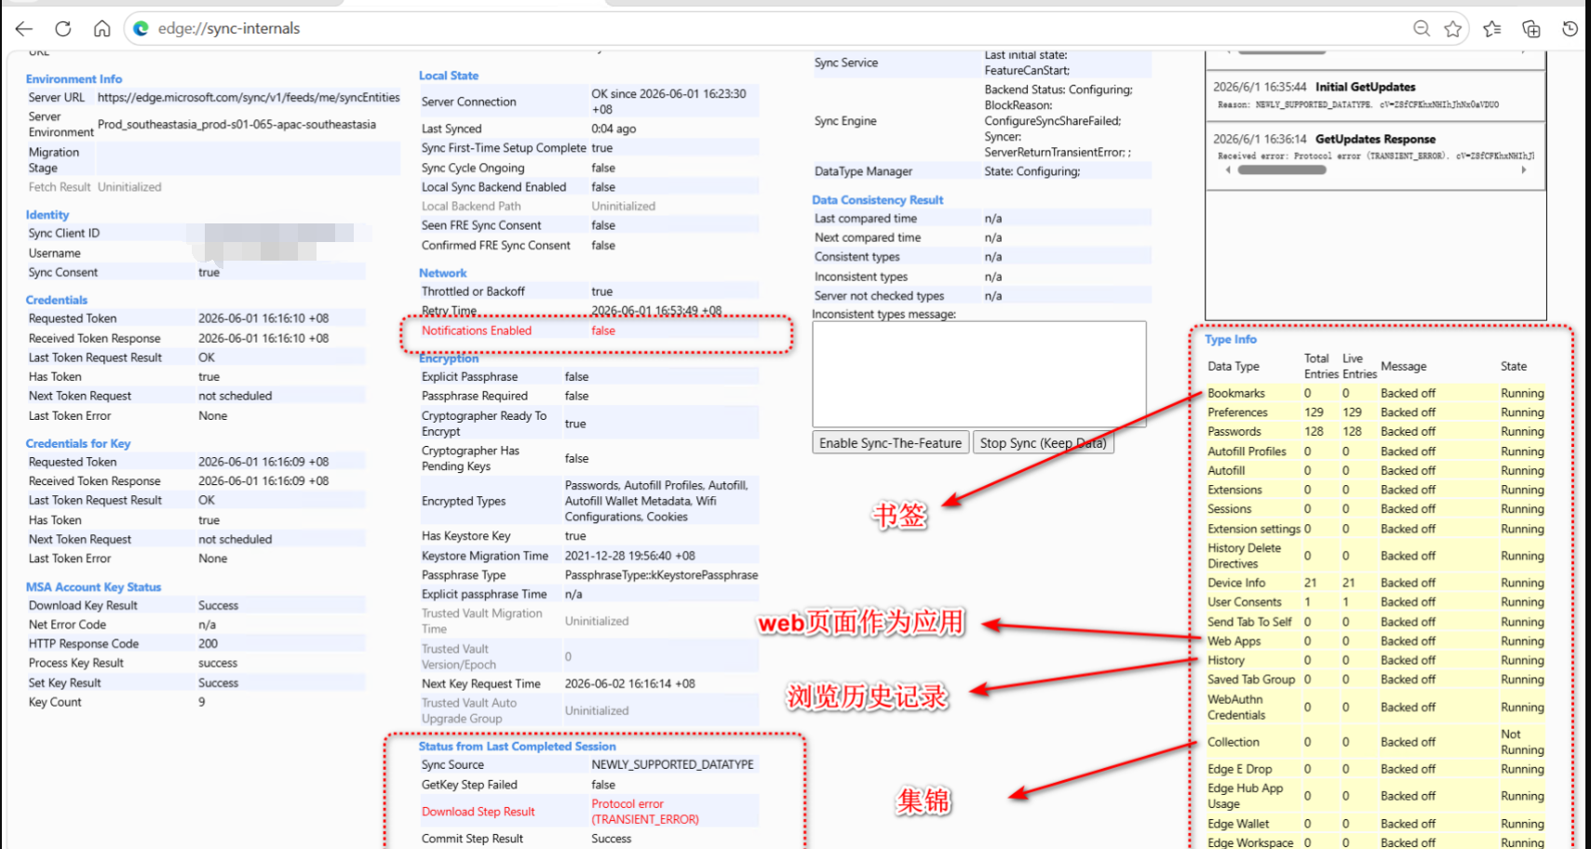Click the Collection data type row
This screenshot has height=849, width=1591.
[x=1375, y=742]
